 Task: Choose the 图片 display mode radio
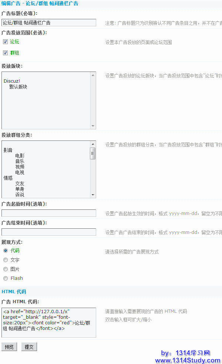tap(6, 269)
